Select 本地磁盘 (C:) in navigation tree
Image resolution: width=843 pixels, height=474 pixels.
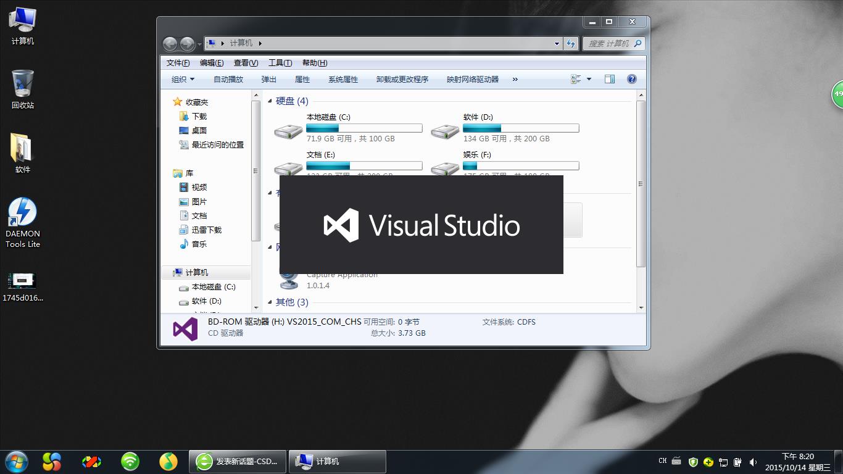[x=207, y=286]
